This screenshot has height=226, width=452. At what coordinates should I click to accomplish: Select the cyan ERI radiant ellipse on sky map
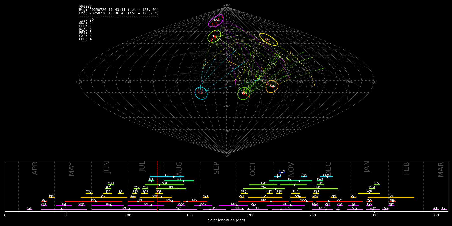(201, 93)
